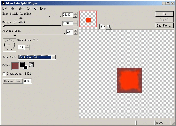Click the foreground/background black squares icon
The image size is (176, 126).
point(24,66)
